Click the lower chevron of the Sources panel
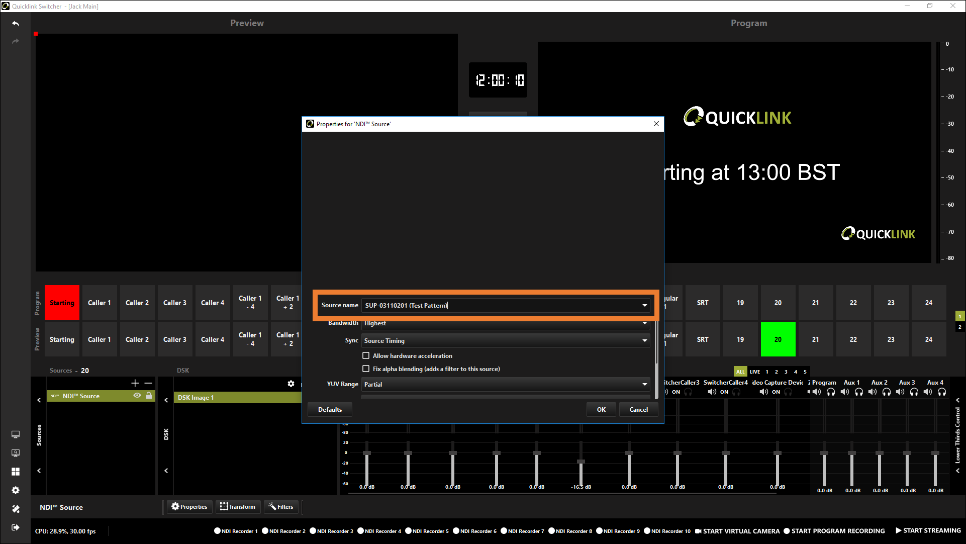Screen dimensions: 966x544 39,471
